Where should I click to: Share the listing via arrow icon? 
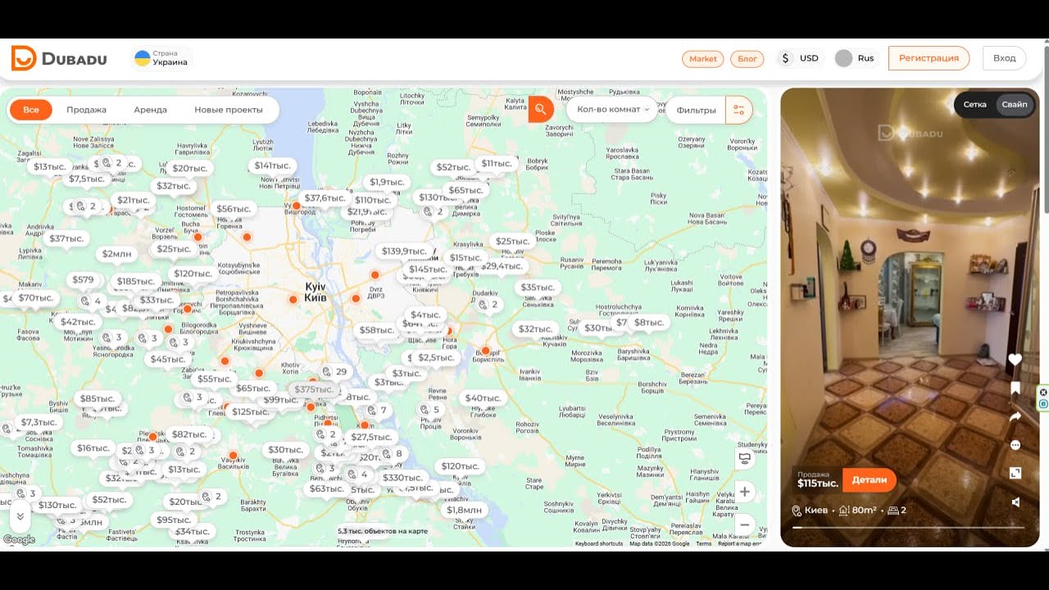point(1015,416)
